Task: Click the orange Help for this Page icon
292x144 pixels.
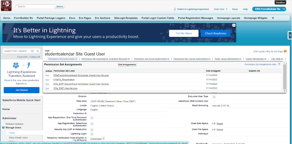Action: pyautogui.click(x=285, y=51)
